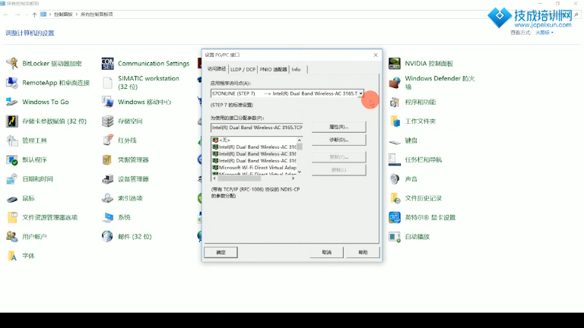Switch to LLDP / DCP tab
Screen dimensions: 584x328
tap(243, 70)
